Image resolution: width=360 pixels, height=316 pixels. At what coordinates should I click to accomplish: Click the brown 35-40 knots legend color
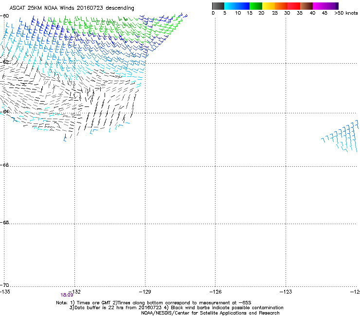(306, 6)
